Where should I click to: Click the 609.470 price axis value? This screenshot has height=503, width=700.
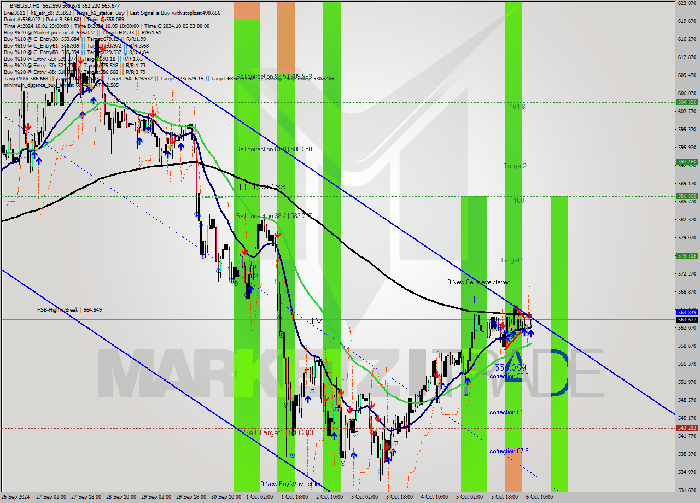point(687,75)
